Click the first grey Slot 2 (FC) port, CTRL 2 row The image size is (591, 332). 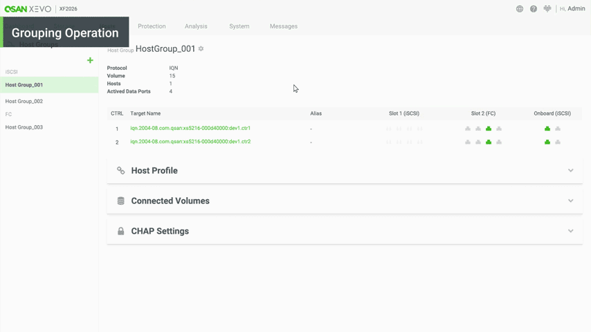coord(468,142)
